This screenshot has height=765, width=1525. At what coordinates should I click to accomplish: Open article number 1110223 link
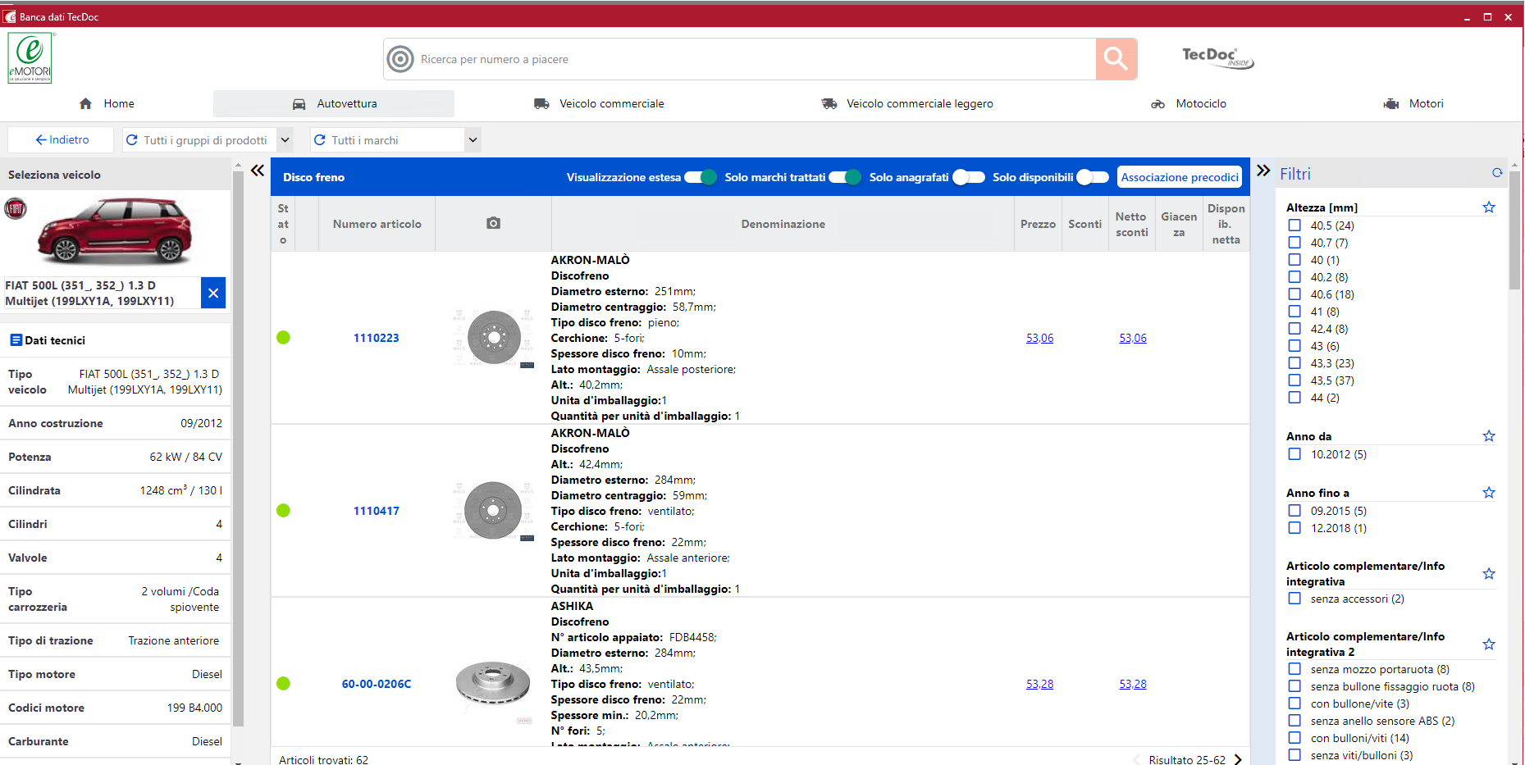(x=376, y=338)
